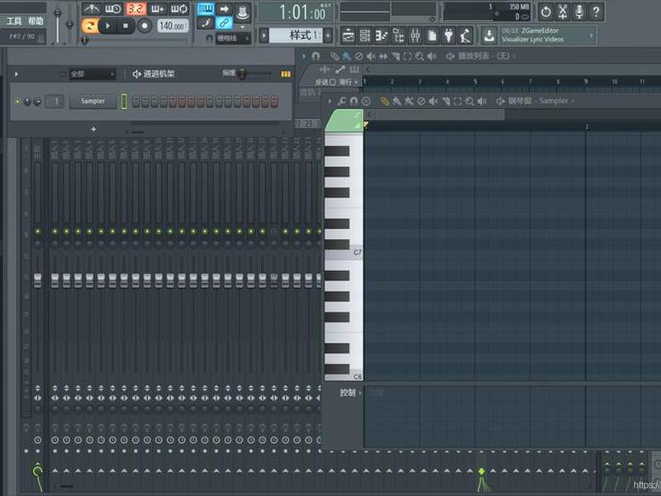
Task: Click the download content library icon
Action: (489, 36)
